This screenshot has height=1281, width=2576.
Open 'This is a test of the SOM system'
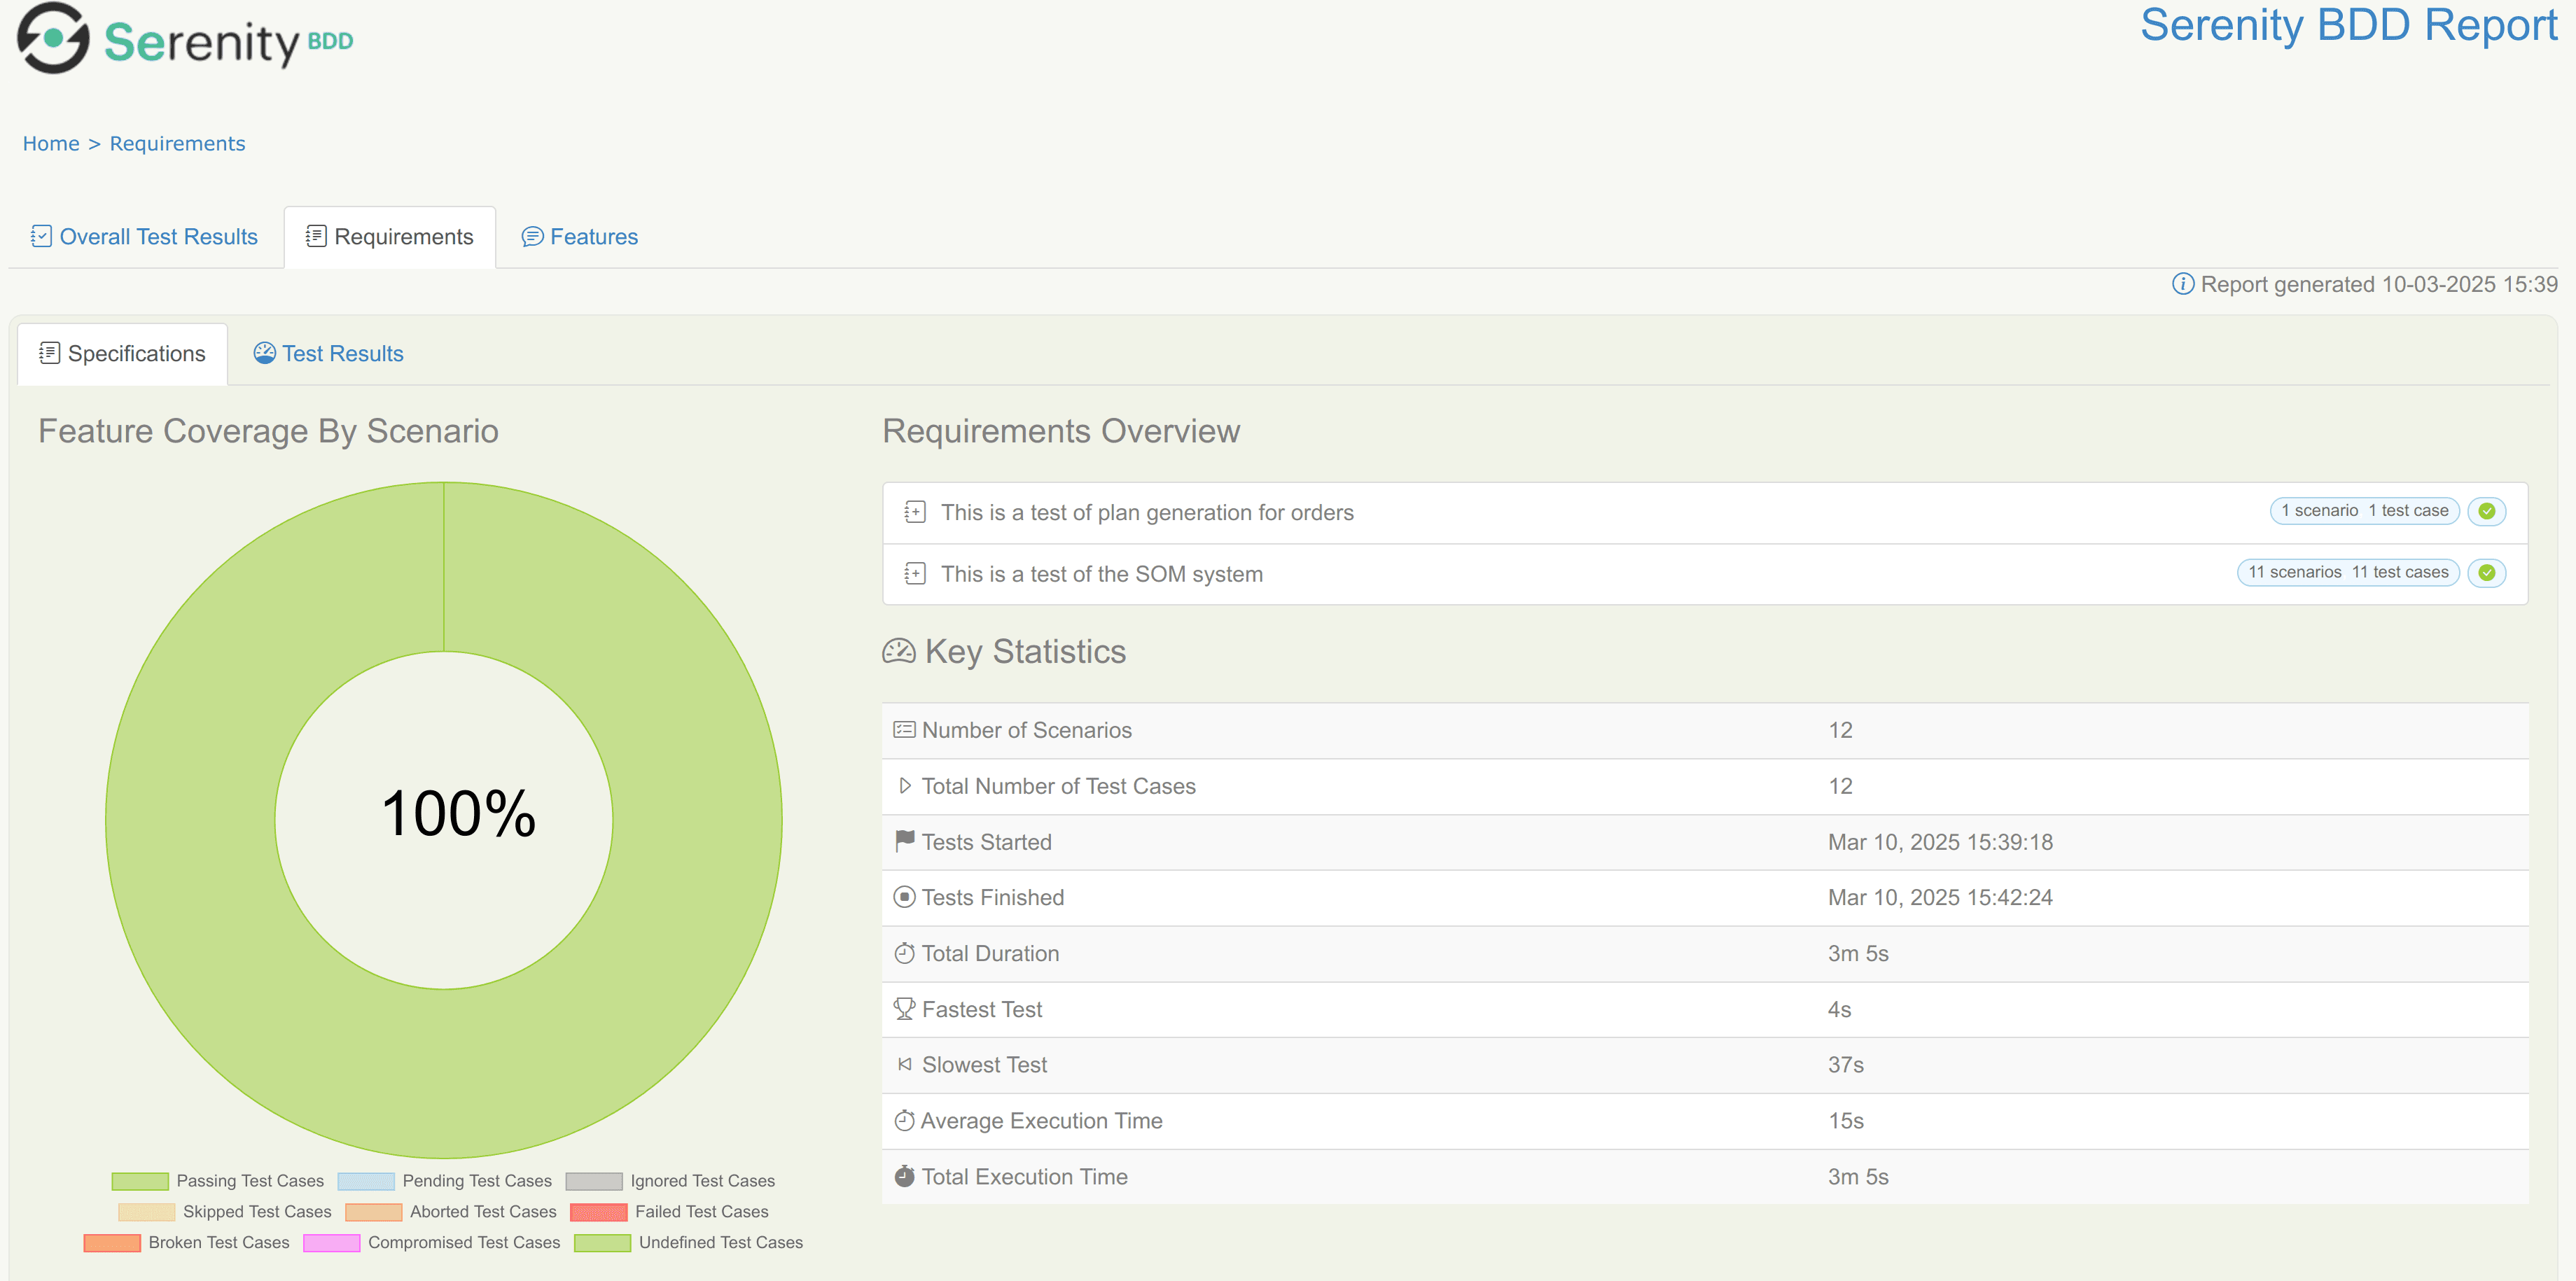point(1101,574)
